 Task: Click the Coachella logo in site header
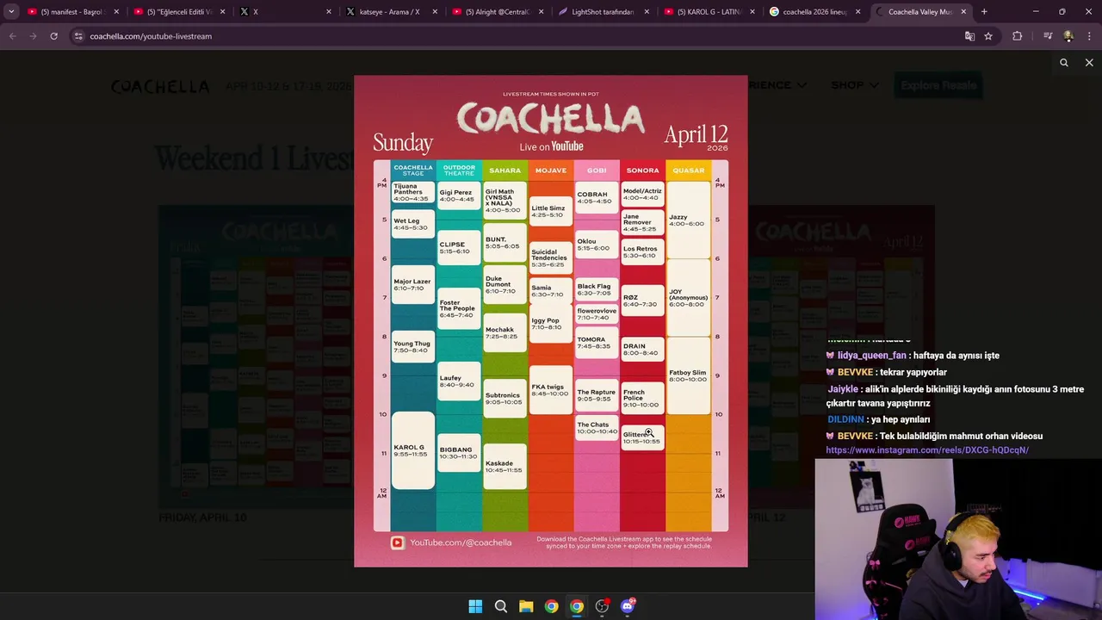point(160,86)
